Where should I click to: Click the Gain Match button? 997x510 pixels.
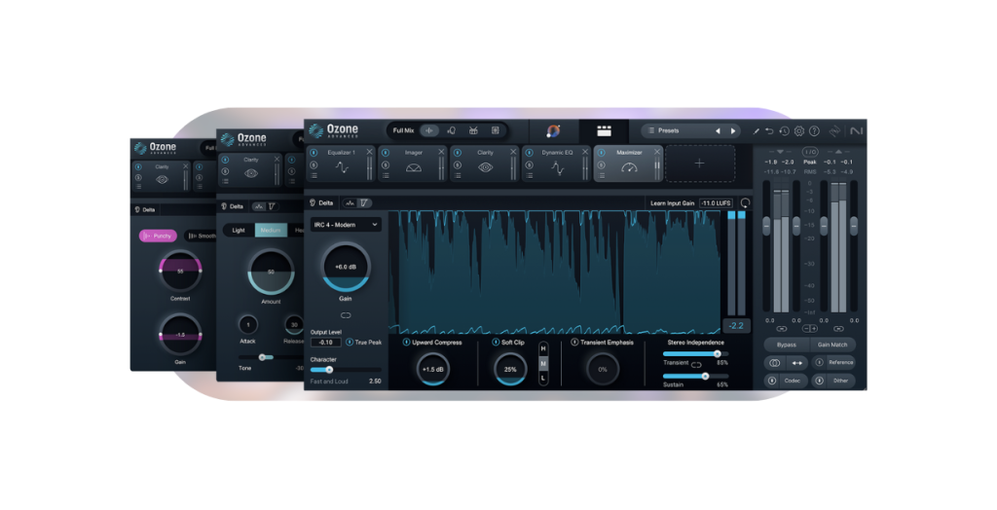(x=832, y=345)
